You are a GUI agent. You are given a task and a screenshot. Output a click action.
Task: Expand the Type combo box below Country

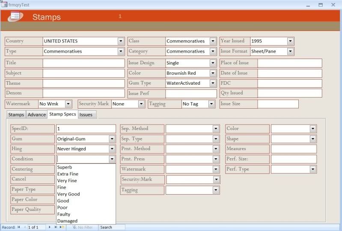pyautogui.click(x=121, y=51)
